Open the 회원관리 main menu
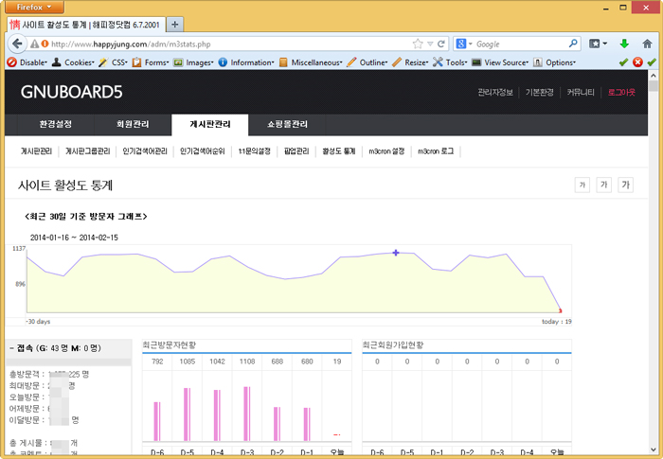663x459 pixels. (x=133, y=124)
